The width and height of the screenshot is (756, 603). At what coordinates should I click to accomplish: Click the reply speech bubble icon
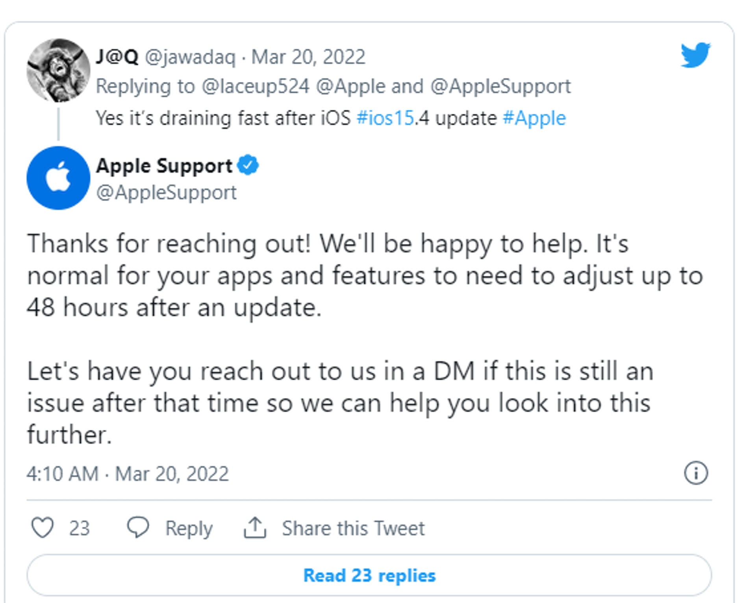point(138,527)
